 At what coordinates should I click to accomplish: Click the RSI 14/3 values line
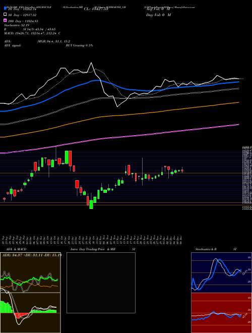coord(30,29)
